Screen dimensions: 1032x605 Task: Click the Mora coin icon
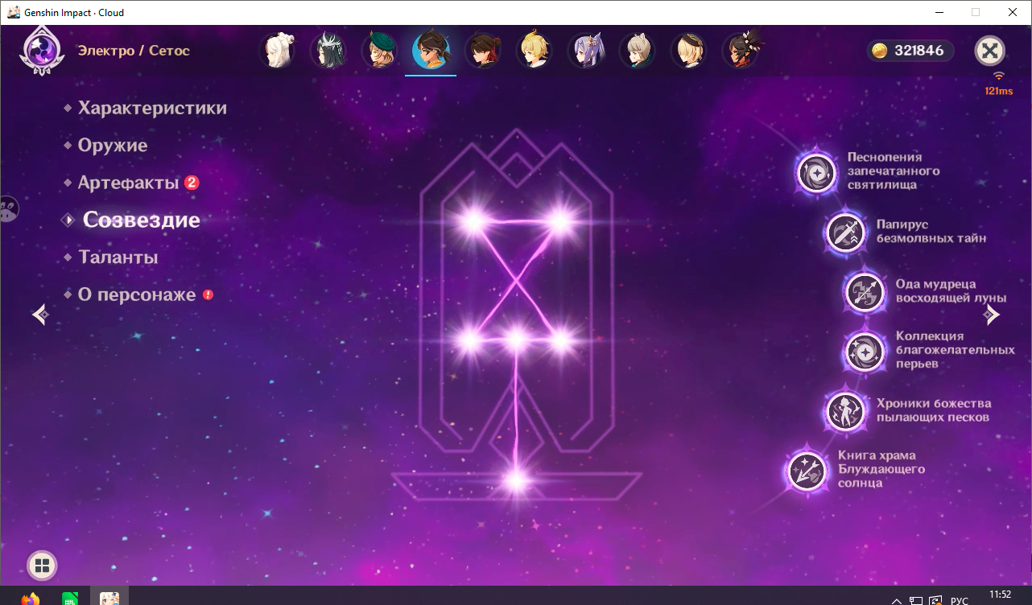click(881, 51)
